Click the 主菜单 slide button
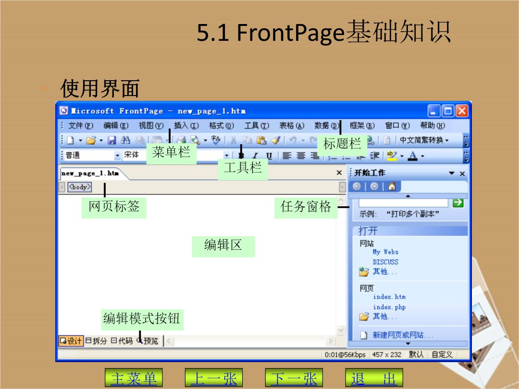The height and width of the screenshot is (389, 519). (134, 378)
